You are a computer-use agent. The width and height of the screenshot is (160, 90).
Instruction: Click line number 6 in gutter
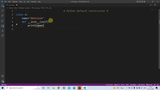coord(12,29)
